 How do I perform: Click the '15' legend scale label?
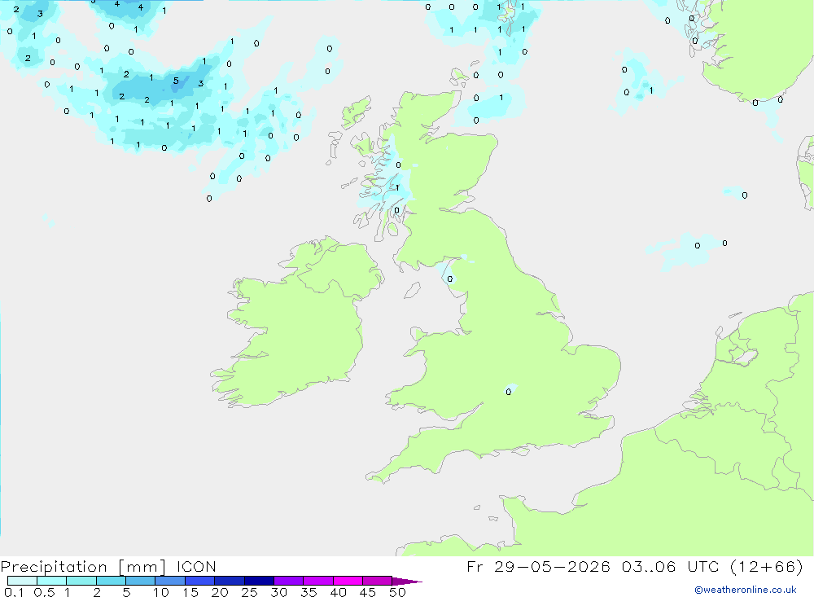190,592
